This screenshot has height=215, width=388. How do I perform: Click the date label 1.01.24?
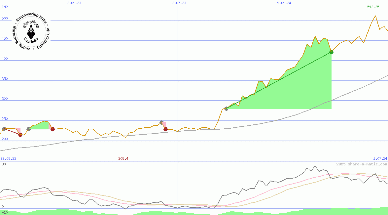coord(284,3)
